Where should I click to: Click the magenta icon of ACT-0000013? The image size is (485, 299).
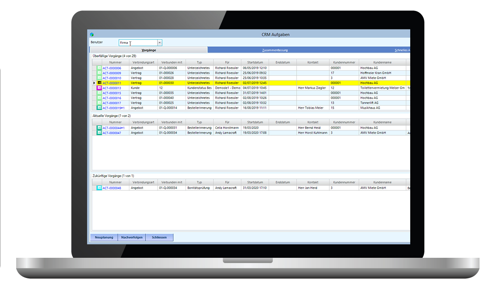[x=99, y=88]
